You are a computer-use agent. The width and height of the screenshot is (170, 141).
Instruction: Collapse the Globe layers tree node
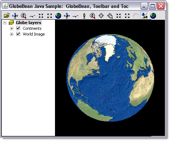click(5, 23)
